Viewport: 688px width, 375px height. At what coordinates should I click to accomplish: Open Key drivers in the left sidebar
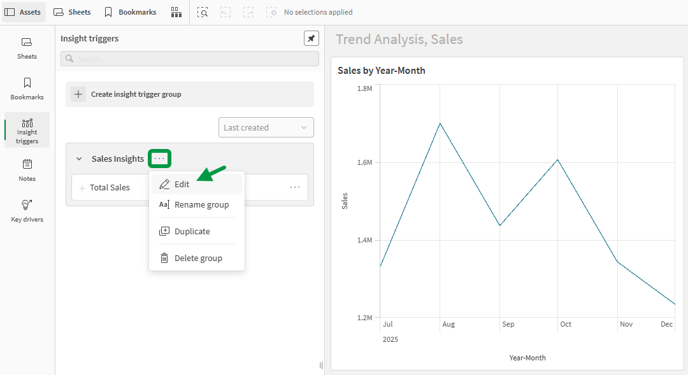[27, 211]
